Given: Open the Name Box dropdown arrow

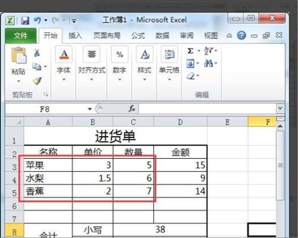Looking at the screenshot, I should point(90,109).
